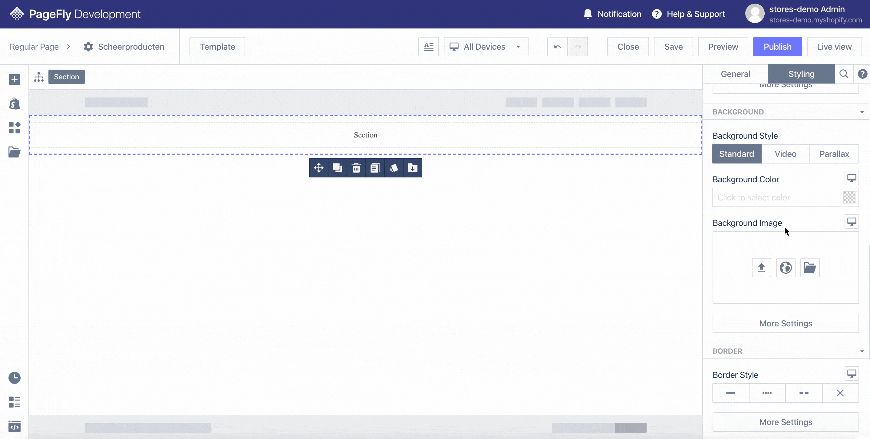Open the Shopify elements icon in sidebar
The width and height of the screenshot is (870, 439).
point(14,104)
